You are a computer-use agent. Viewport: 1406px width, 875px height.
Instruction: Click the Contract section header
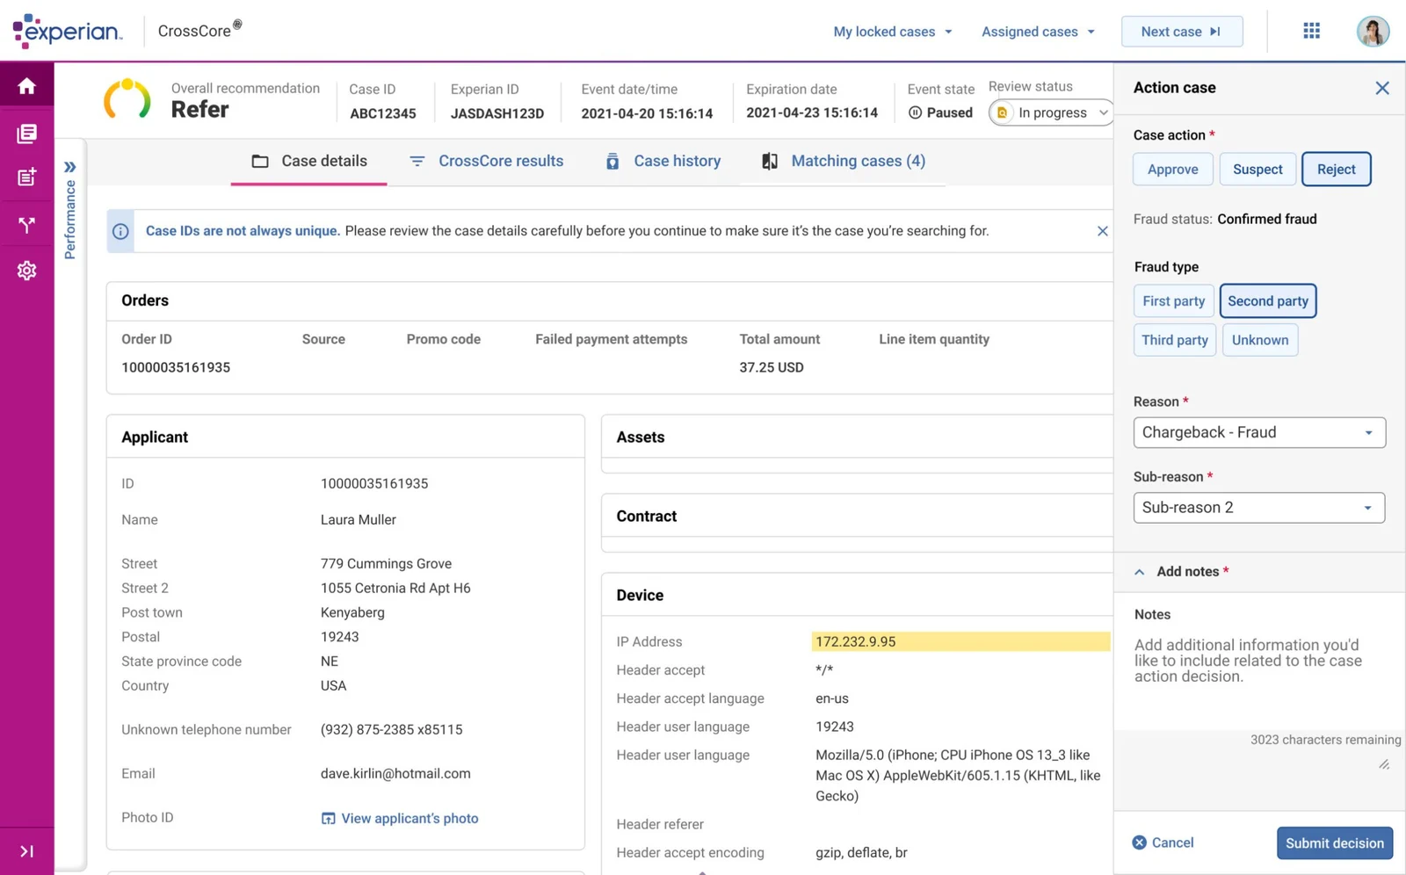pyautogui.click(x=646, y=517)
